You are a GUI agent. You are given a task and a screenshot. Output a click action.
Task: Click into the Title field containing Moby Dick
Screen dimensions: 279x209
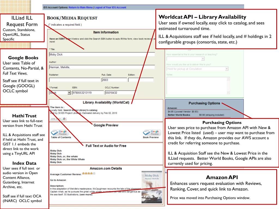point(102,54)
